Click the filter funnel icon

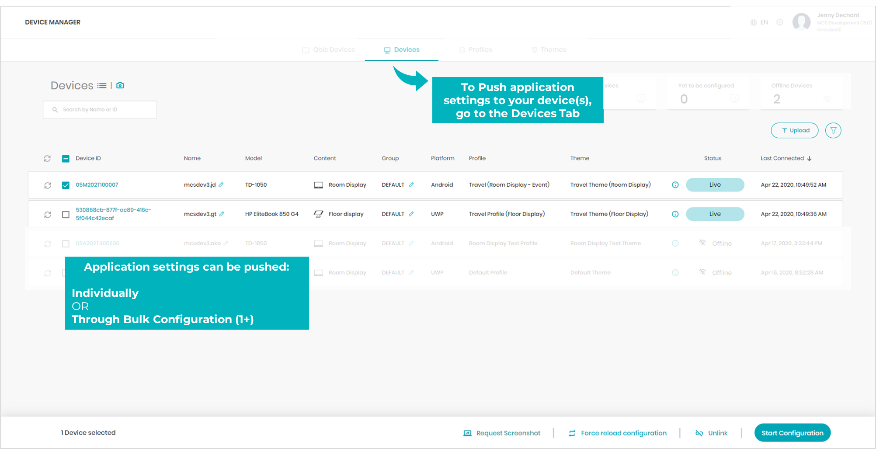click(833, 130)
